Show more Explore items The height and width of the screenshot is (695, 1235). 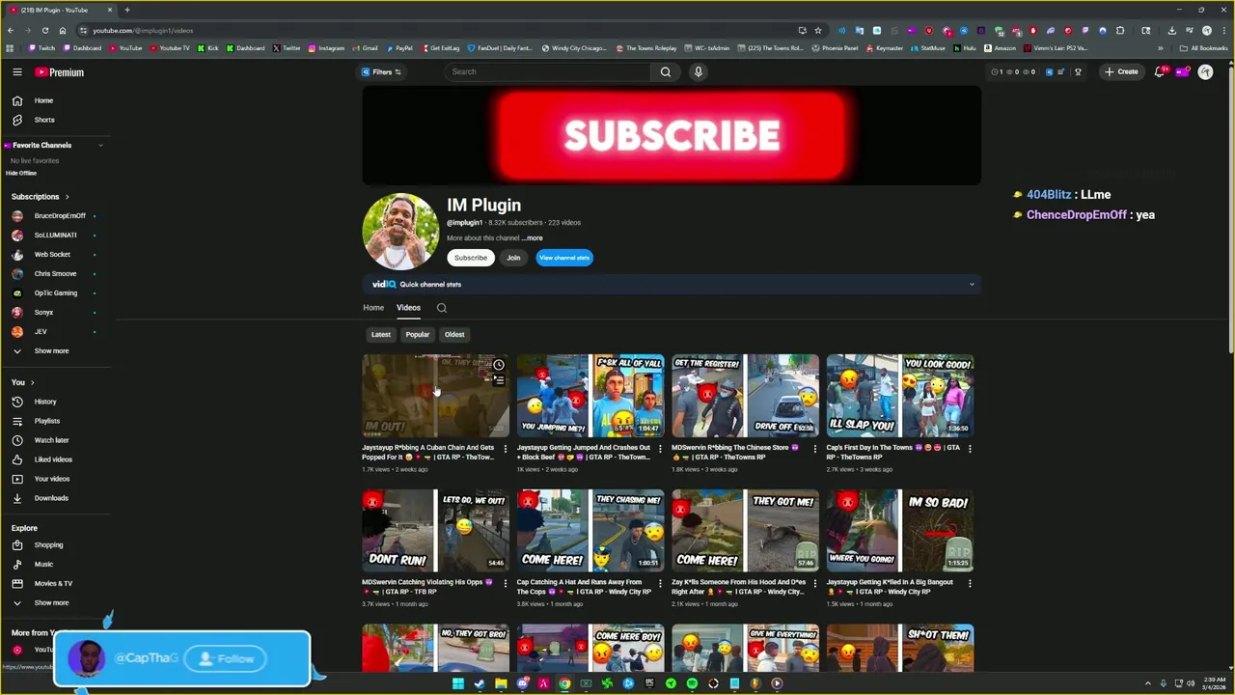point(53,602)
